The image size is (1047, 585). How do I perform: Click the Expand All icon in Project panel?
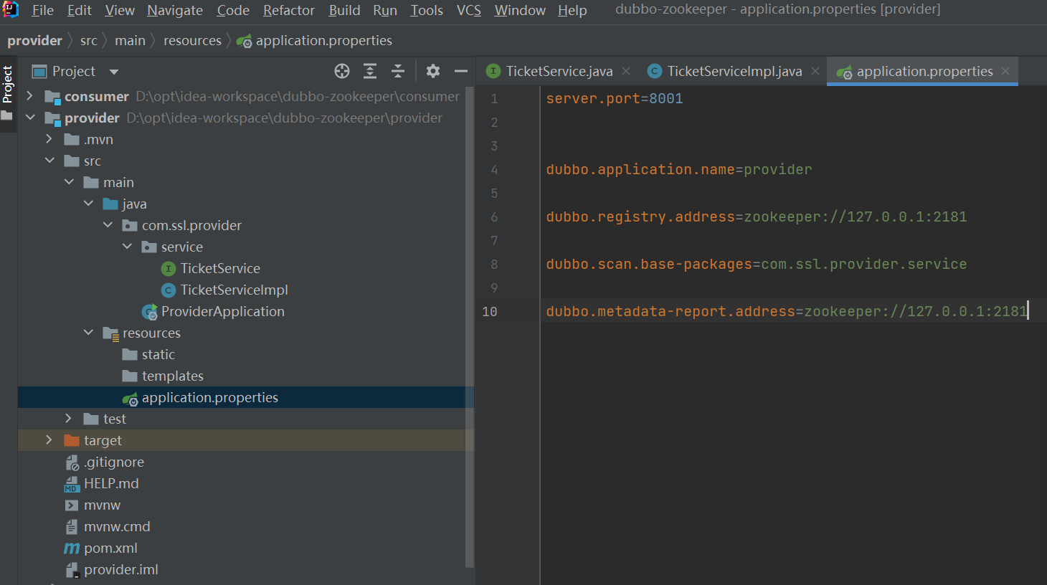370,71
